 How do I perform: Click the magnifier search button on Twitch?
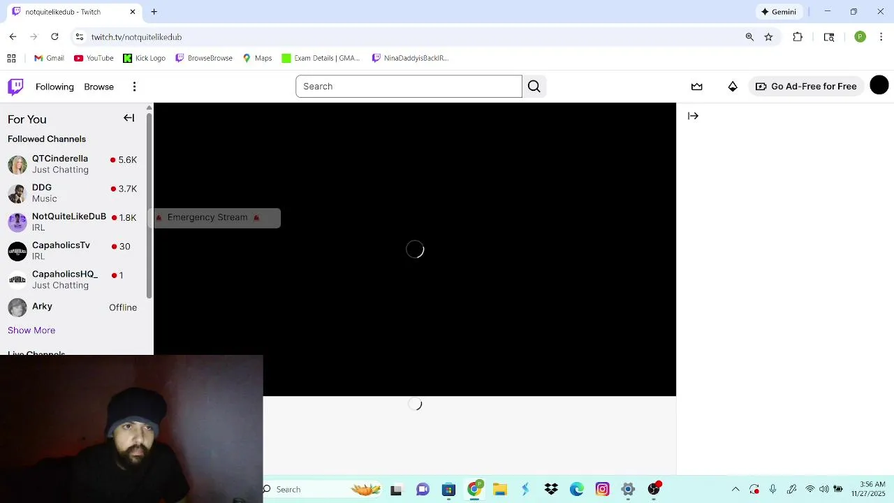tap(534, 87)
